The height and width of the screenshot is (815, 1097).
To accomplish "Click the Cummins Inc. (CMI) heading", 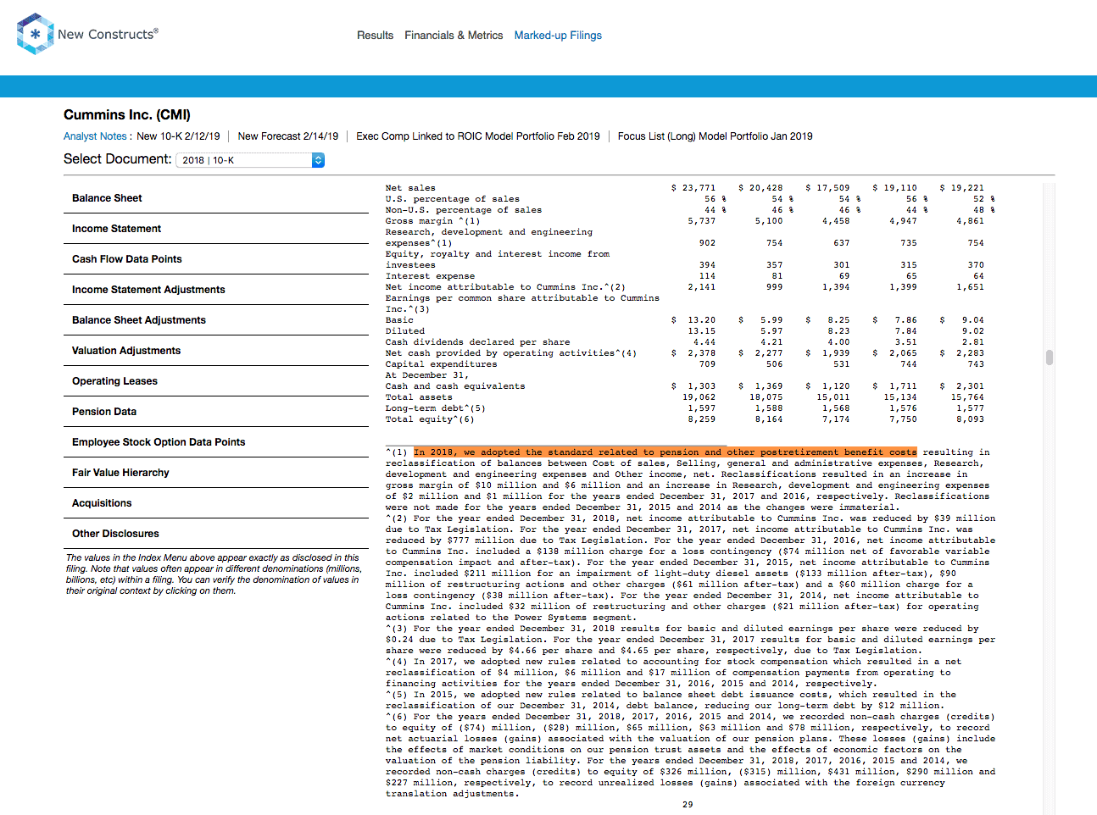I will [x=127, y=114].
